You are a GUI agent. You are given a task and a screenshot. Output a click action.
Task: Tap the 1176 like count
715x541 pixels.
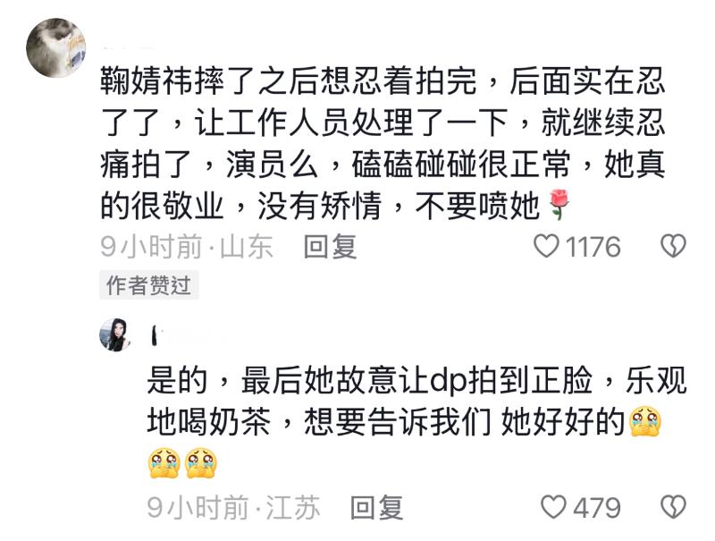pos(593,246)
